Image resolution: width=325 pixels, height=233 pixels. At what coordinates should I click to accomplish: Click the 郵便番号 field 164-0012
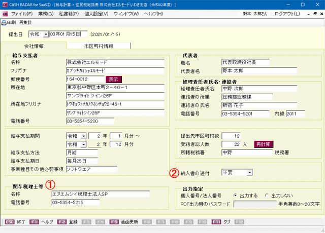click(85, 79)
